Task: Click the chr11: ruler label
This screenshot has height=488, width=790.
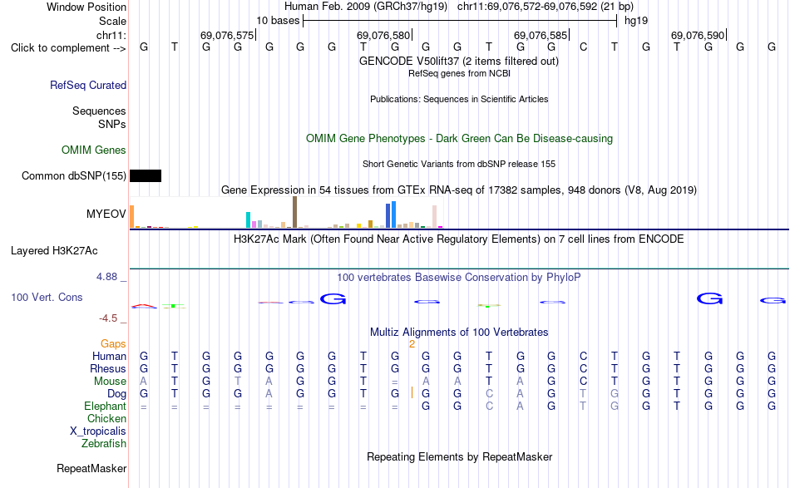Action: click(111, 35)
